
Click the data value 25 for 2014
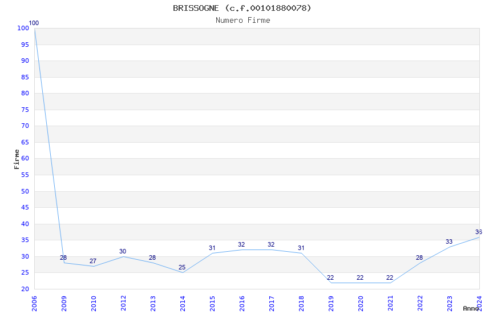coord(182,267)
